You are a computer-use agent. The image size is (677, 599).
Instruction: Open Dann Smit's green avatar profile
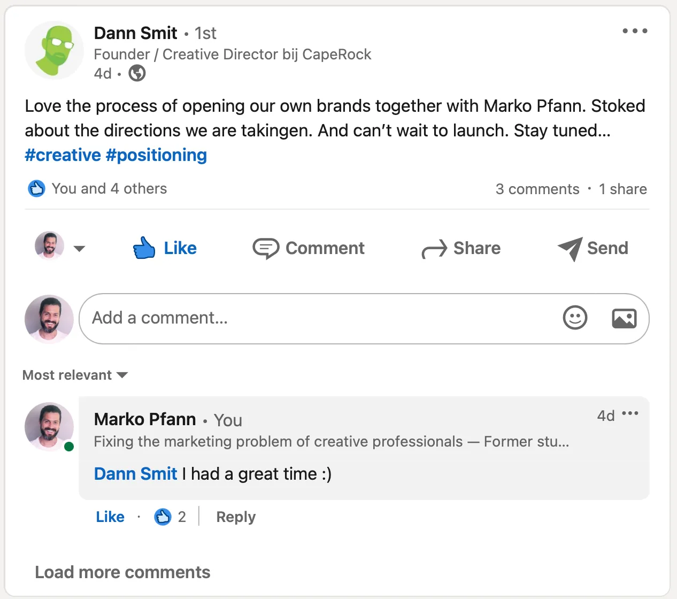[x=54, y=50]
